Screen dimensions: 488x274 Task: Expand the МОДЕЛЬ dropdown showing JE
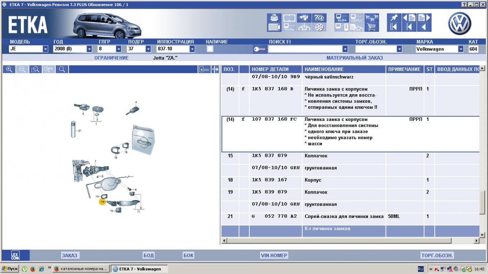pos(46,49)
